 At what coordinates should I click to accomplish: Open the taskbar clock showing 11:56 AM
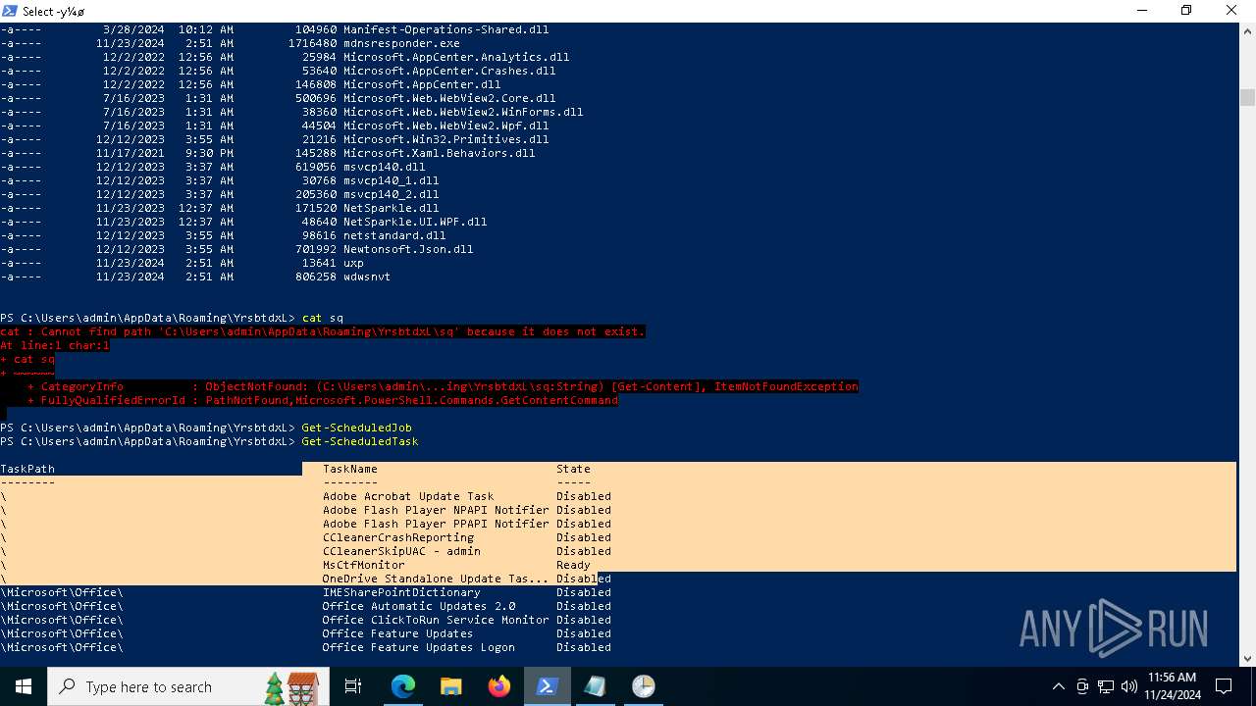coord(1172,686)
